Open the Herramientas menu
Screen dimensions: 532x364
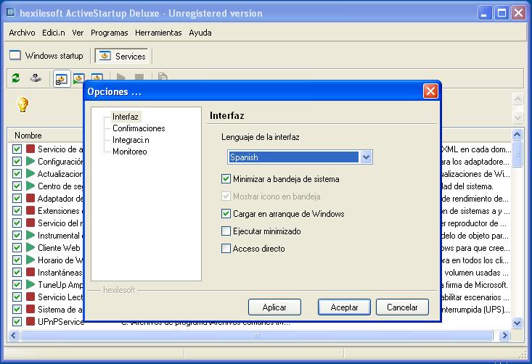point(158,33)
